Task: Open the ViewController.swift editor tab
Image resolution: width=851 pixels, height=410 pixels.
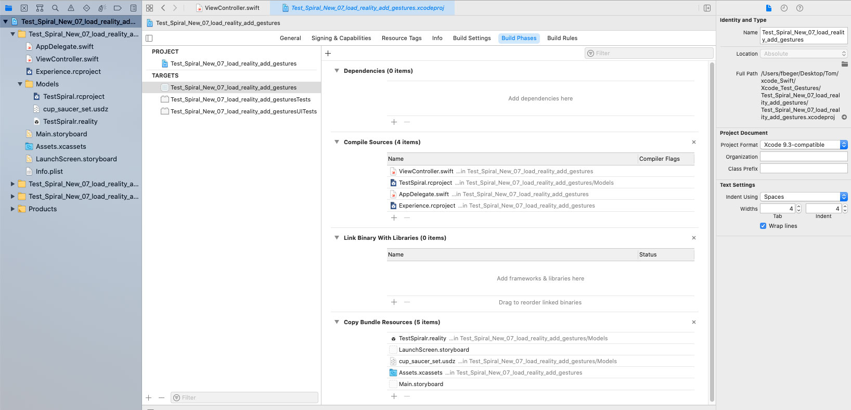Action: [231, 8]
